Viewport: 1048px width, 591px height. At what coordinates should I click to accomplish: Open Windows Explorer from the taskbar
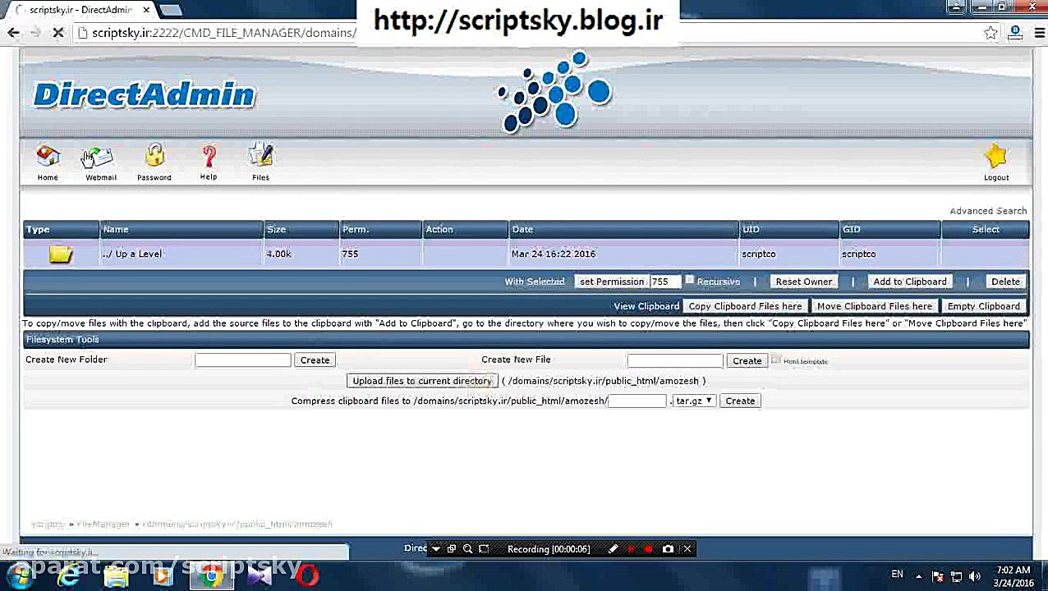[x=116, y=575]
